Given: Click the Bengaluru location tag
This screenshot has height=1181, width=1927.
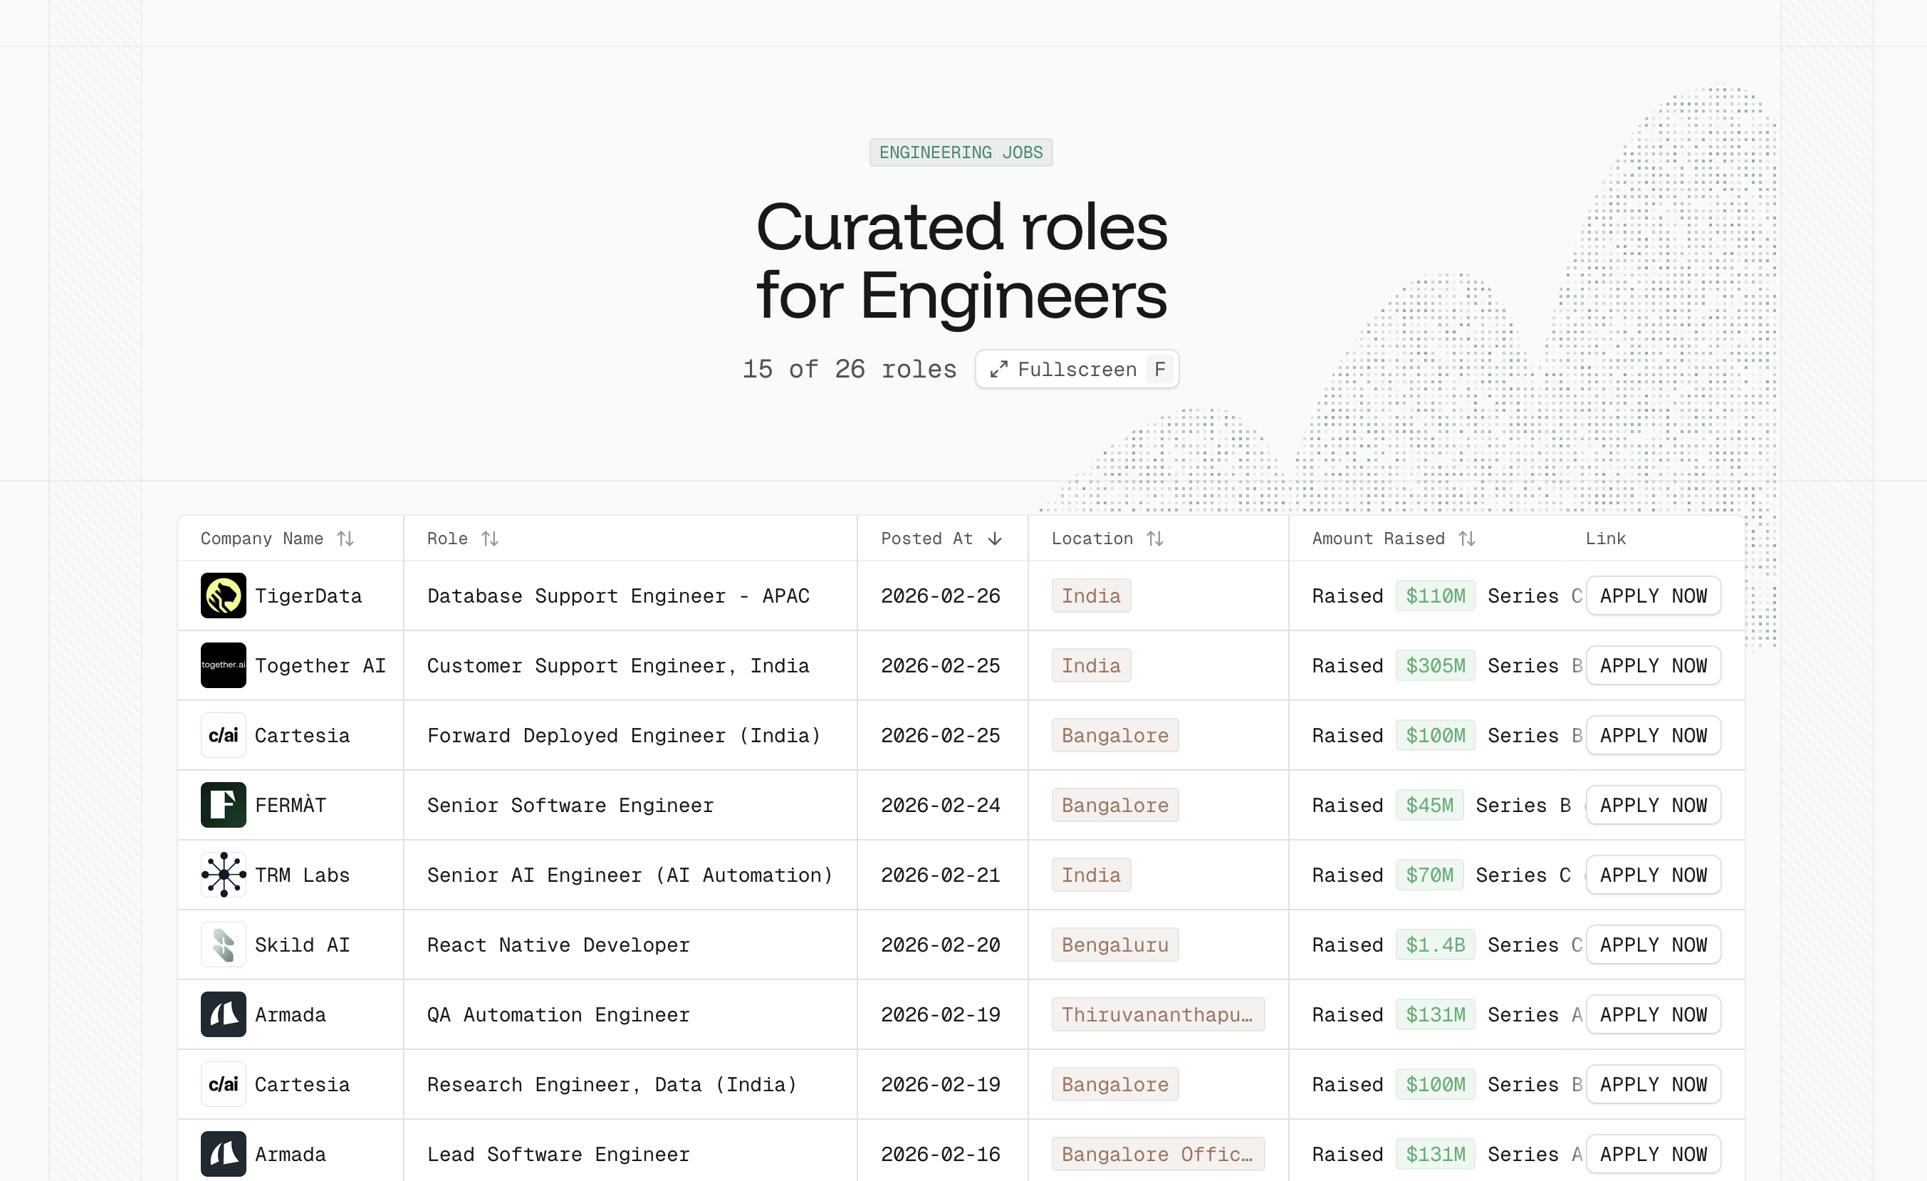Looking at the screenshot, I should point(1114,945).
